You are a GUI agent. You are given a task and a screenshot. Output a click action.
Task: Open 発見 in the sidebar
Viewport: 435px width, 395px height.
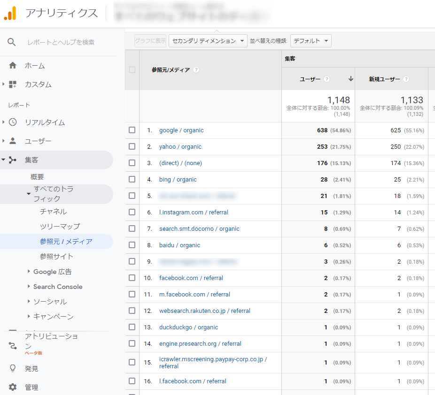pos(31,369)
